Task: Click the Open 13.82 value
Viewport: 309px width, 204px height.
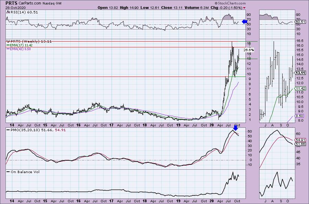Action: [x=108, y=8]
